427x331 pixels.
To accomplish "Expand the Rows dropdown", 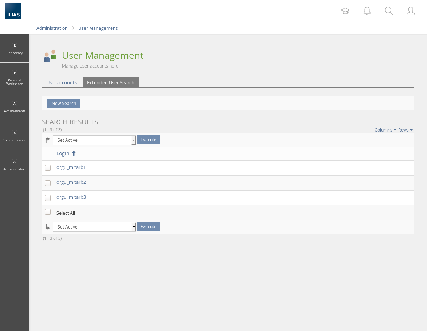I will 405,130.
